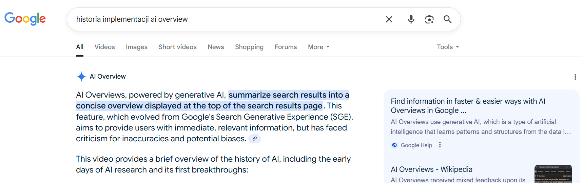
Task: Switch to the Videos tab
Action: [x=105, y=47]
